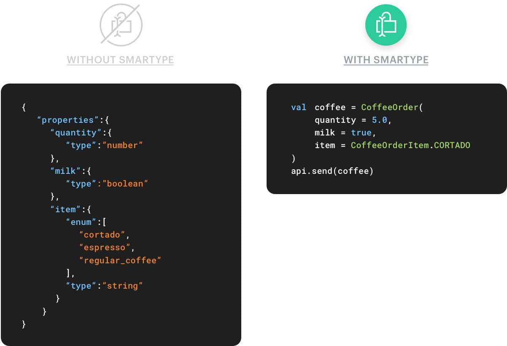This screenshot has height=346, width=507.
Task: Select the "item" key in JSON
Action: [65, 209]
